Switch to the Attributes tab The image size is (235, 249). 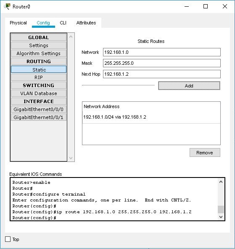point(86,23)
